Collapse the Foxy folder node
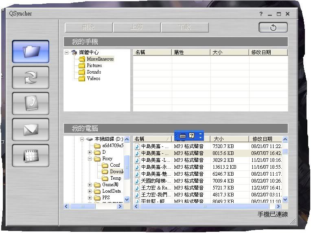Image resolution: width=311 pixels, height=233 pixels. coord(90,159)
